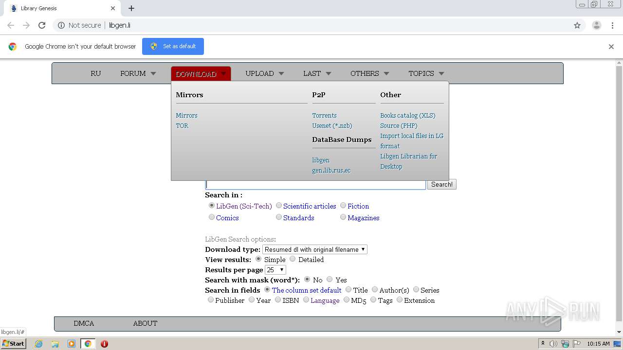
Task: Expand the FORUM menu
Action: (x=138, y=73)
